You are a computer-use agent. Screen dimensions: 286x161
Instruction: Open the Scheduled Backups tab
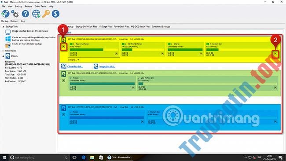pos(161,27)
